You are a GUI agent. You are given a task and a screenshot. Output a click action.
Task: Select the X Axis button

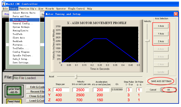tap(161, 26)
